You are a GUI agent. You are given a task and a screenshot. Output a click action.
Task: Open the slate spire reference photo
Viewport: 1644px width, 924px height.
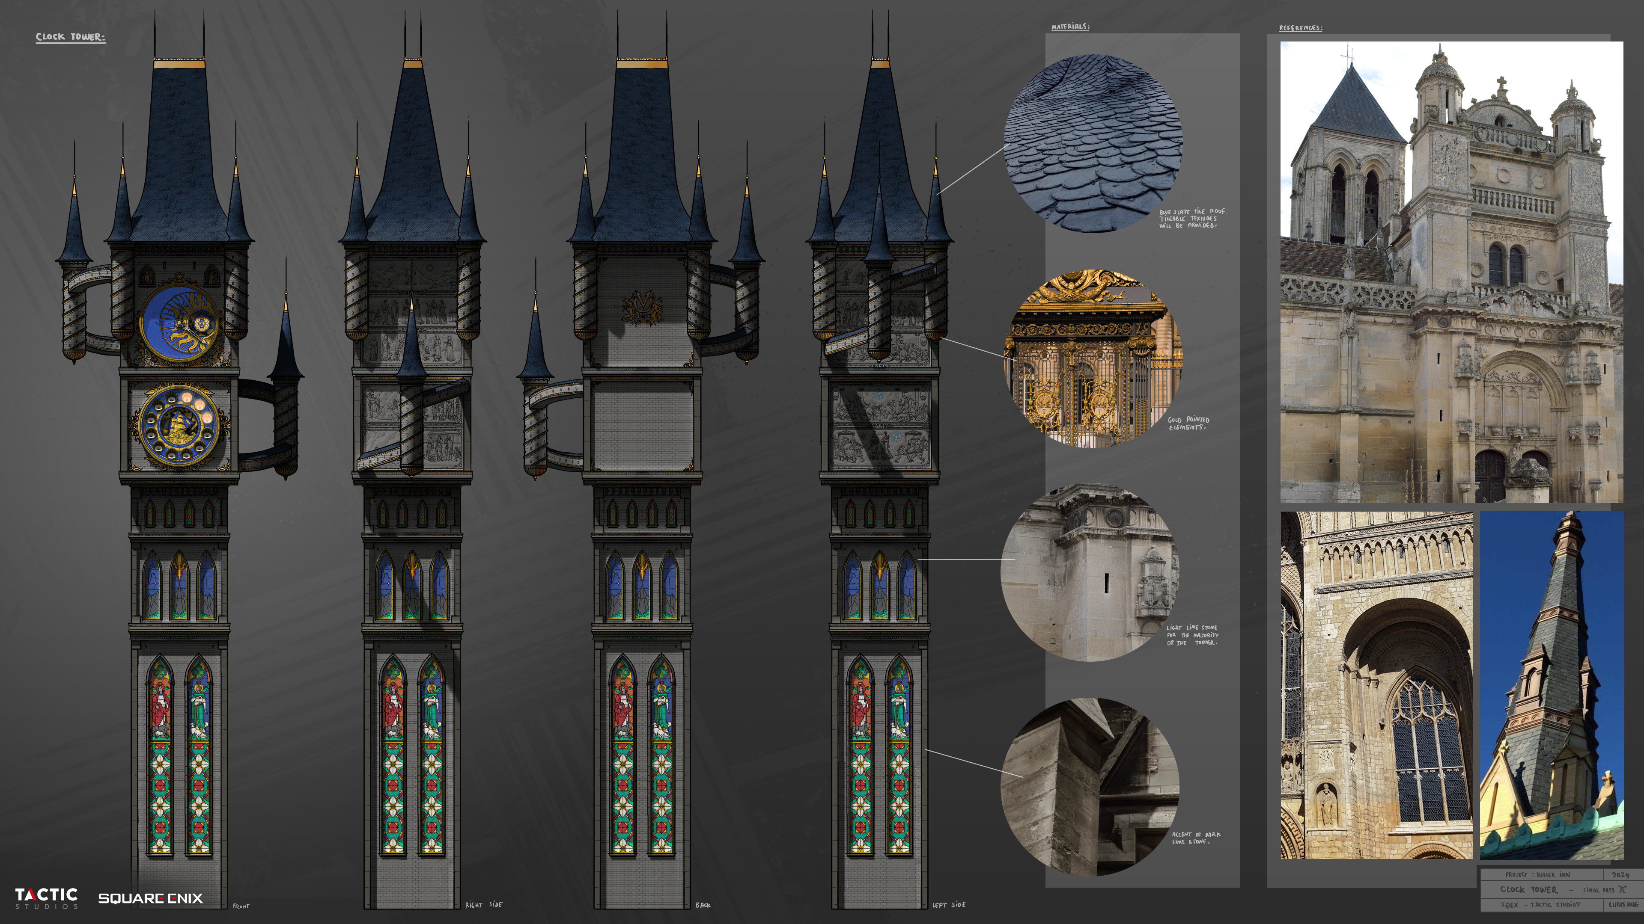click(1552, 685)
